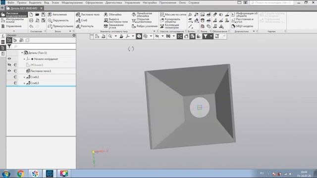Expand the Эскиз ribbon group arrow
The height and width of the screenshot is (178, 317).
tap(70, 31)
